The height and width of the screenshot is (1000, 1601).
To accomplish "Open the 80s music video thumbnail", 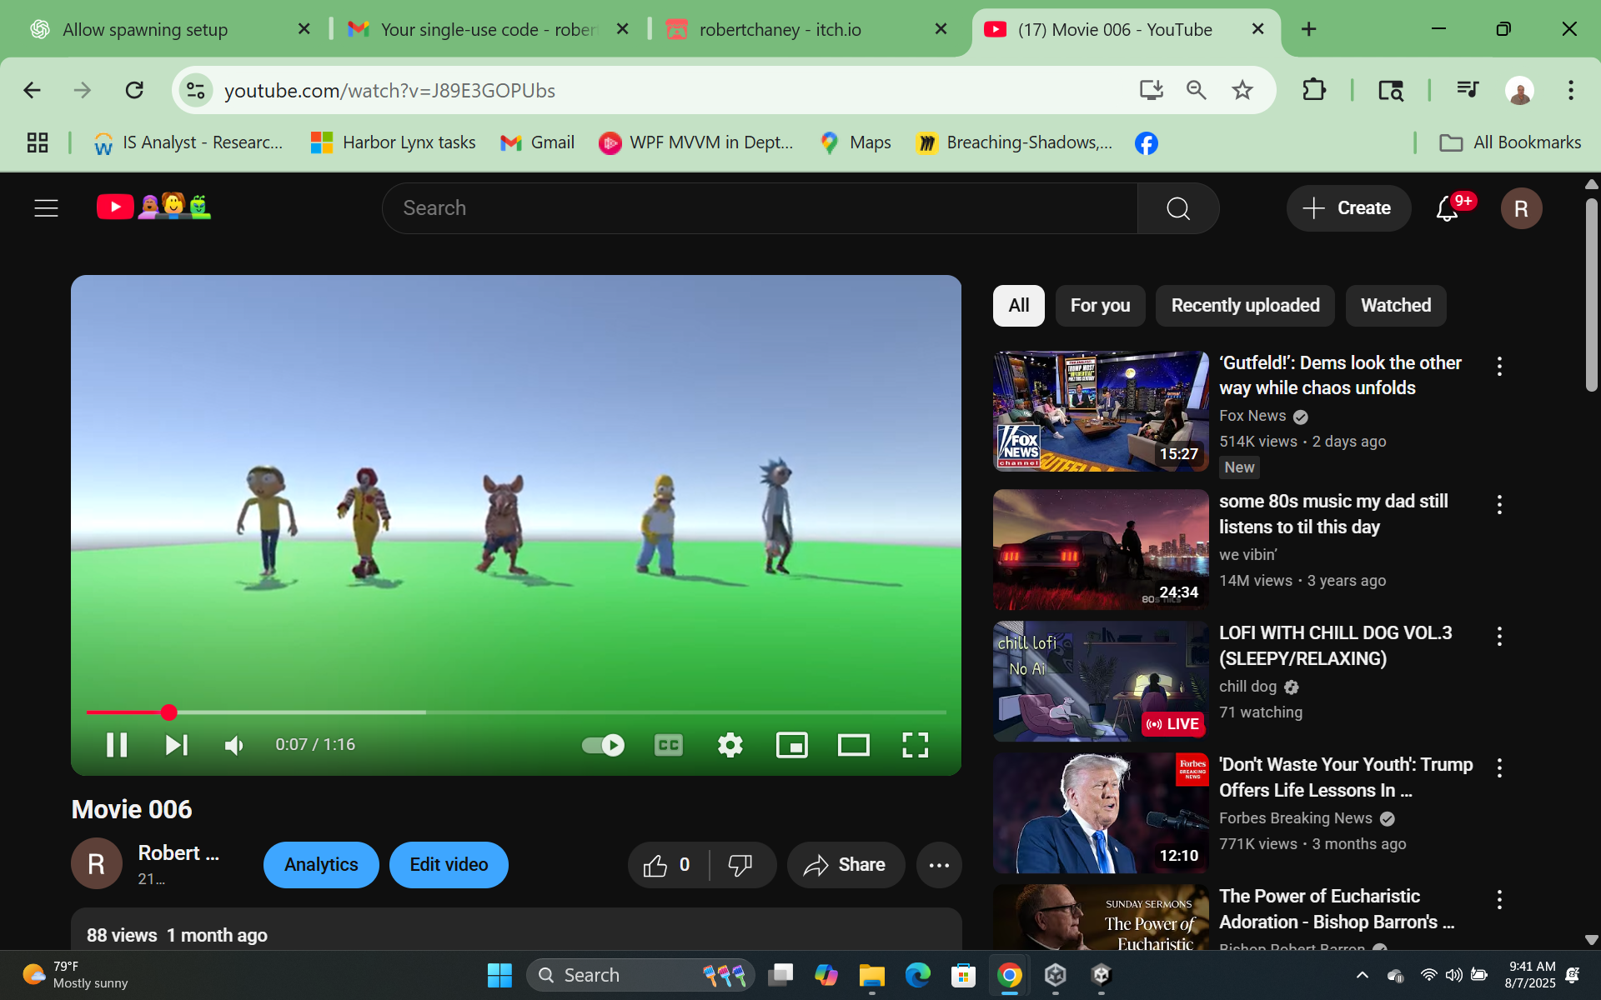I will coord(1101,549).
